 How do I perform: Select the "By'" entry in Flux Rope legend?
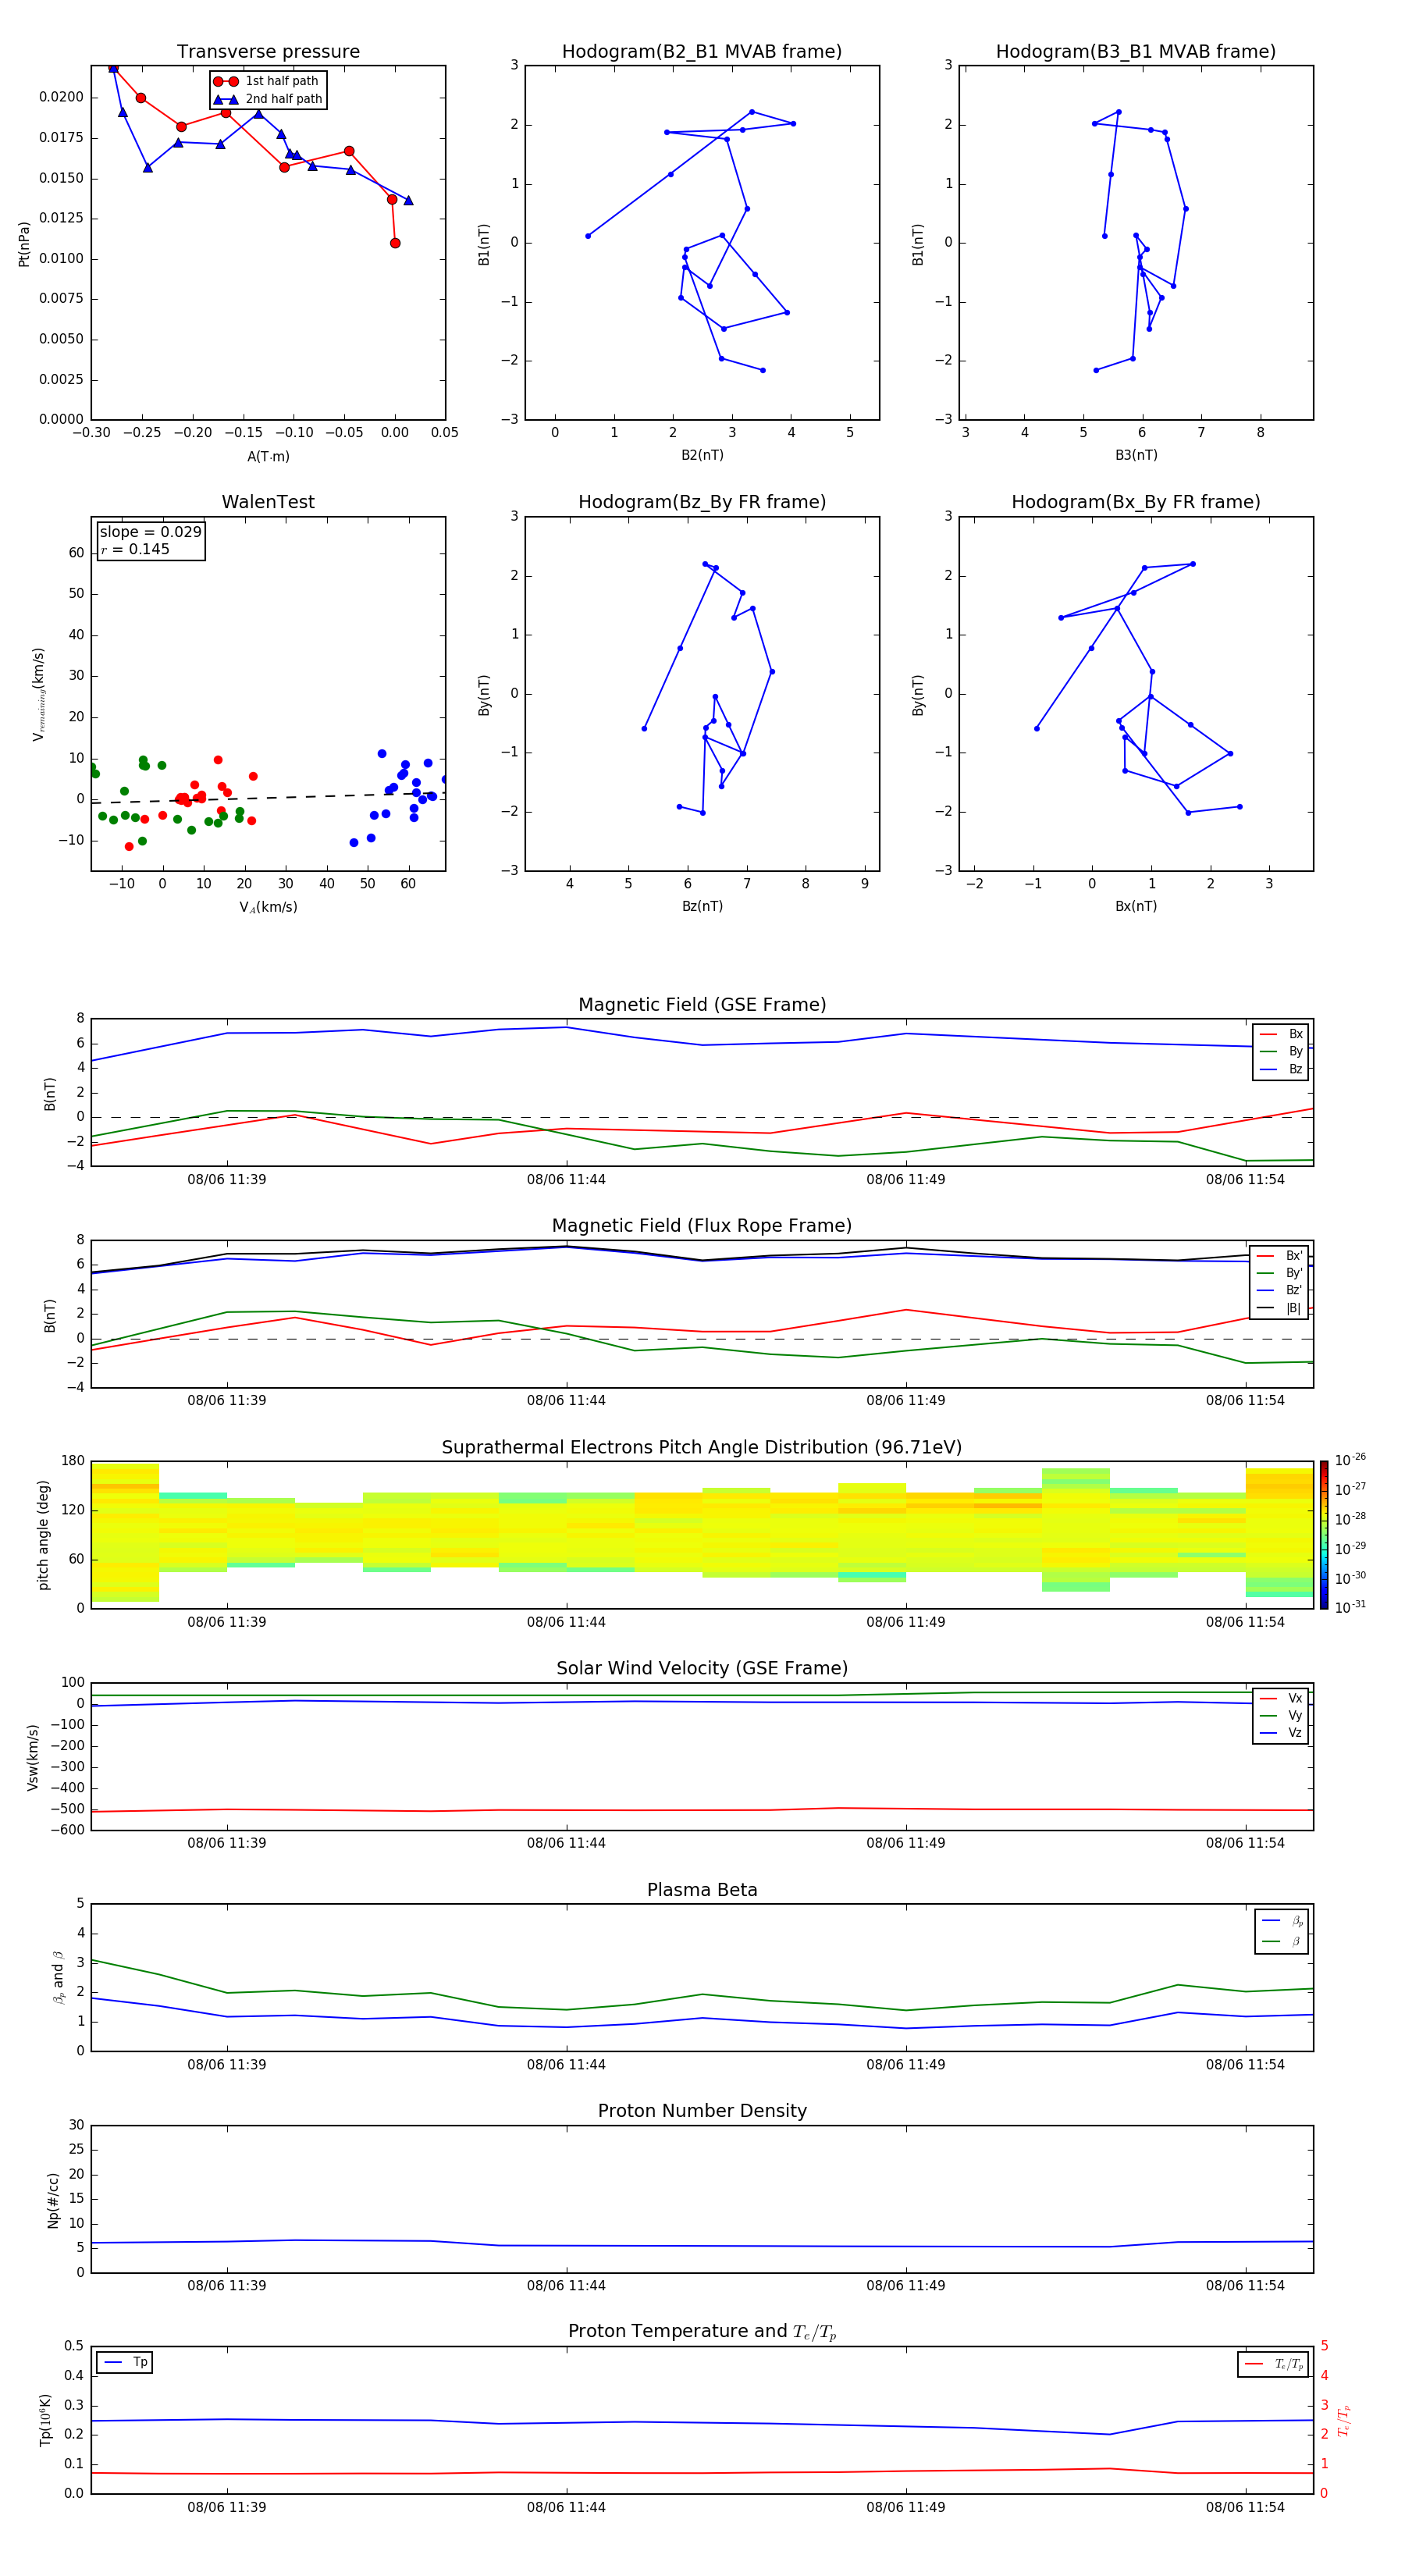coord(1280,1273)
